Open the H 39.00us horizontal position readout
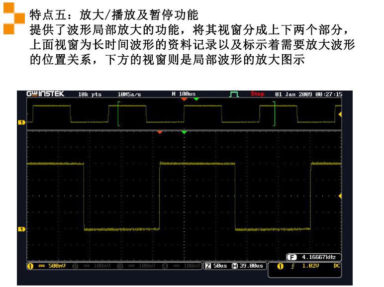Screen dimensions: 384x287 (x=247, y=266)
